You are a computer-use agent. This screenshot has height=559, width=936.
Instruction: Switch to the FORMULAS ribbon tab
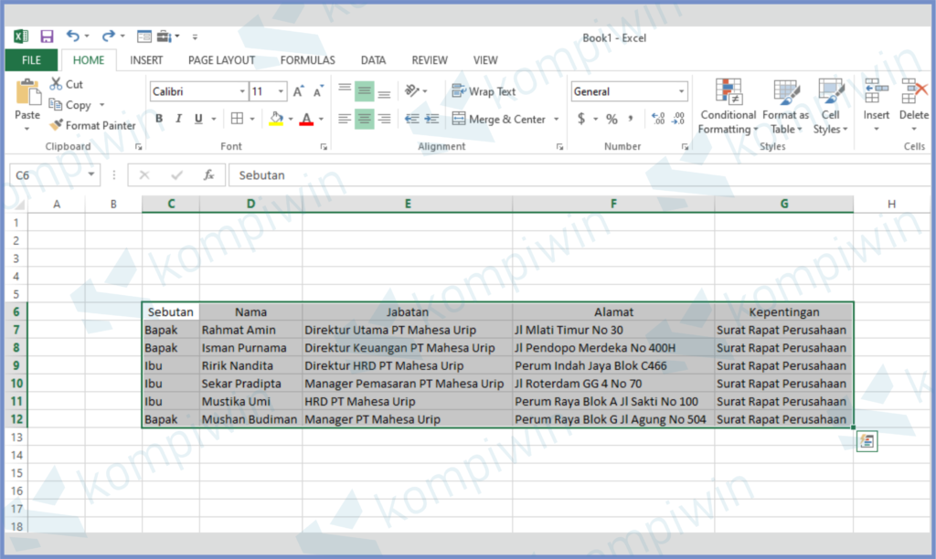click(x=307, y=59)
